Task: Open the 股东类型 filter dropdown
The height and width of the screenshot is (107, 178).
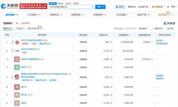Action: pyautogui.click(x=143, y=28)
